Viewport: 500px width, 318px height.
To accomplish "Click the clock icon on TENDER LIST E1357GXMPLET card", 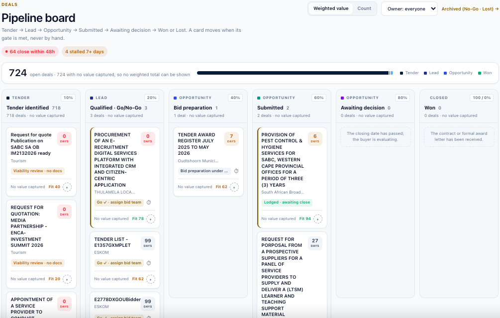I will [149, 263].
